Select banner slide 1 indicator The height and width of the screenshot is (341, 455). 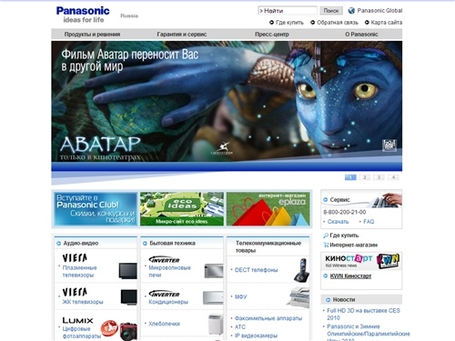pyautogui.click(x=350, y=177)
